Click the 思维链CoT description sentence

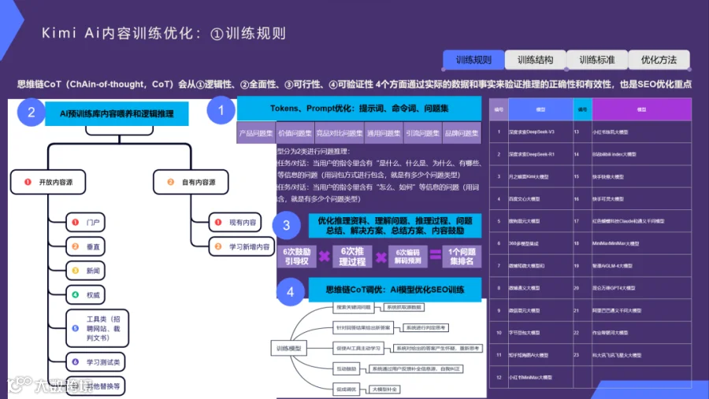point(354,84)
